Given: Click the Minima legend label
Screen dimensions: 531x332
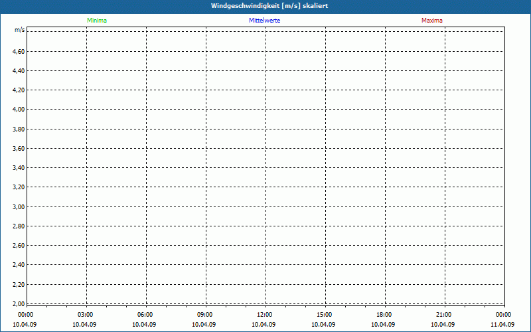Looking at the screenshot, I should 97,21.
